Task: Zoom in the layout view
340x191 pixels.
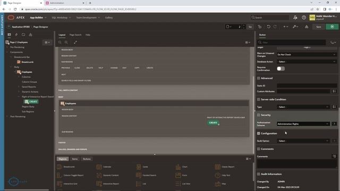Action: 66,42
